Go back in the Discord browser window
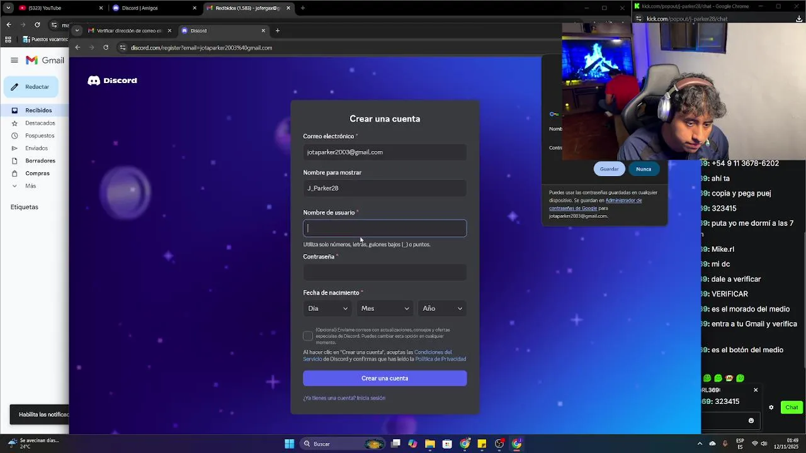The image size is (806, 453). point(77,47)
